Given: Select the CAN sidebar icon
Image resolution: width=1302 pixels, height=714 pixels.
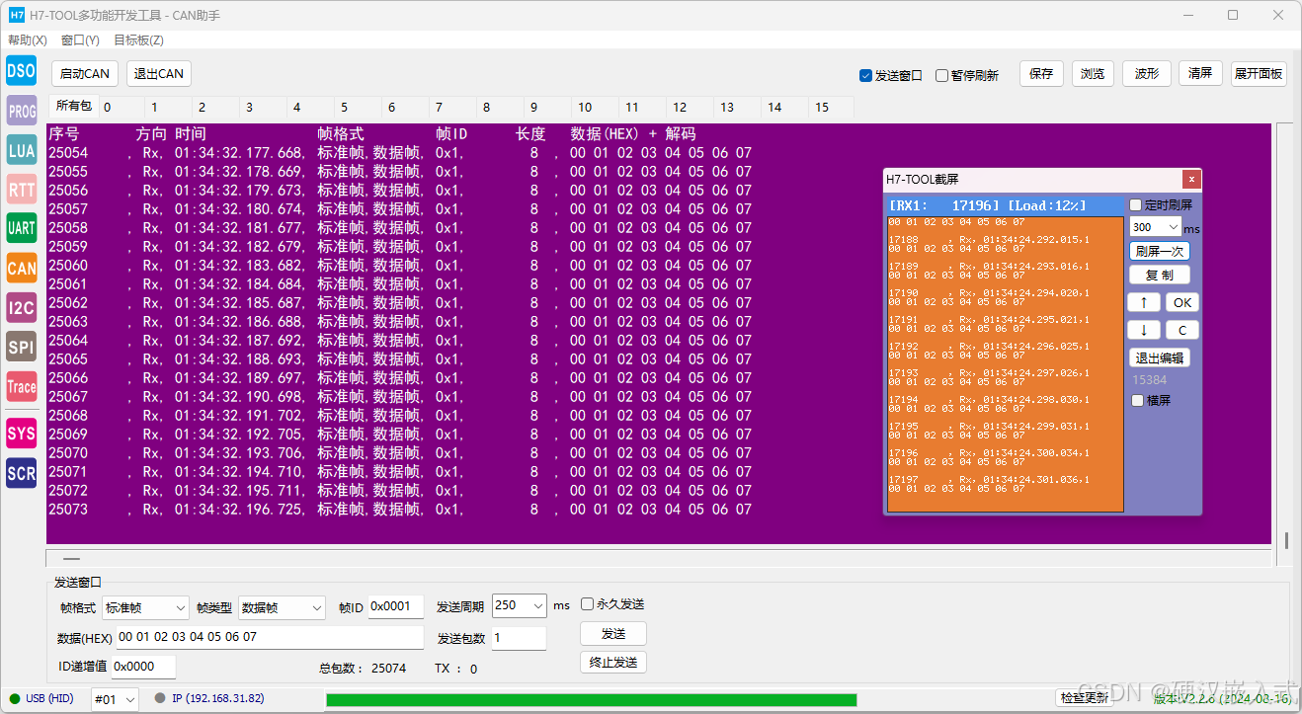Looking at the screenshot, I should pos(22,268).
